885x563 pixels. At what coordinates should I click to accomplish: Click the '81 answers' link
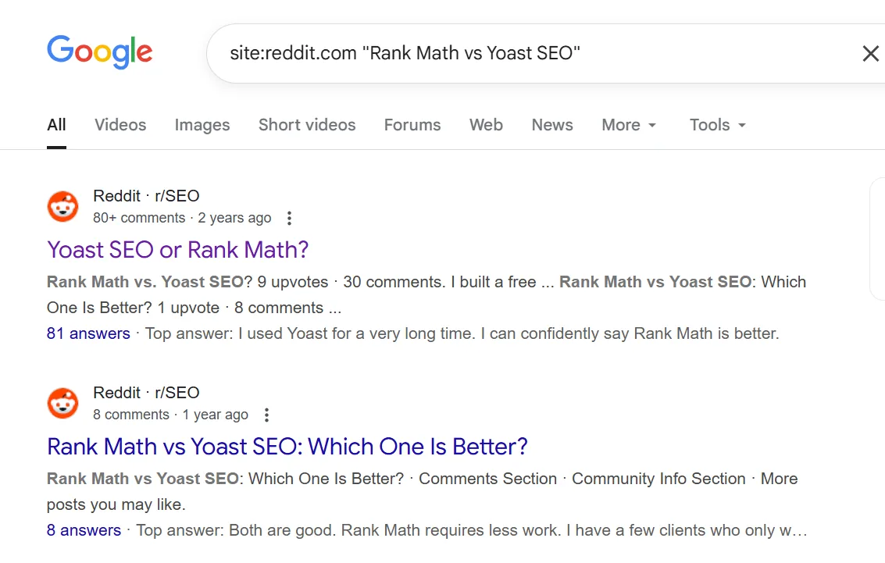(87, 333)
